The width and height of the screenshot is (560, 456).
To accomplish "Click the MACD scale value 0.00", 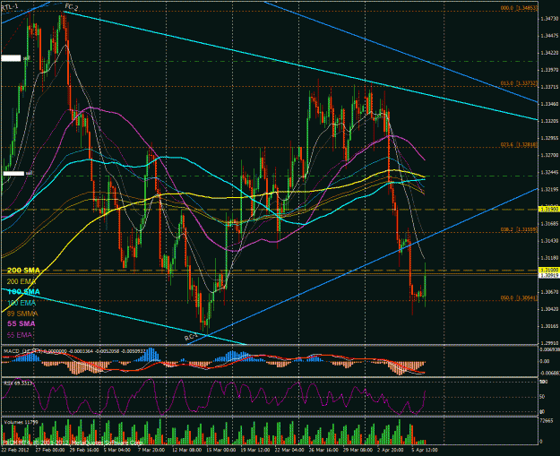I will tap(544, 361).
